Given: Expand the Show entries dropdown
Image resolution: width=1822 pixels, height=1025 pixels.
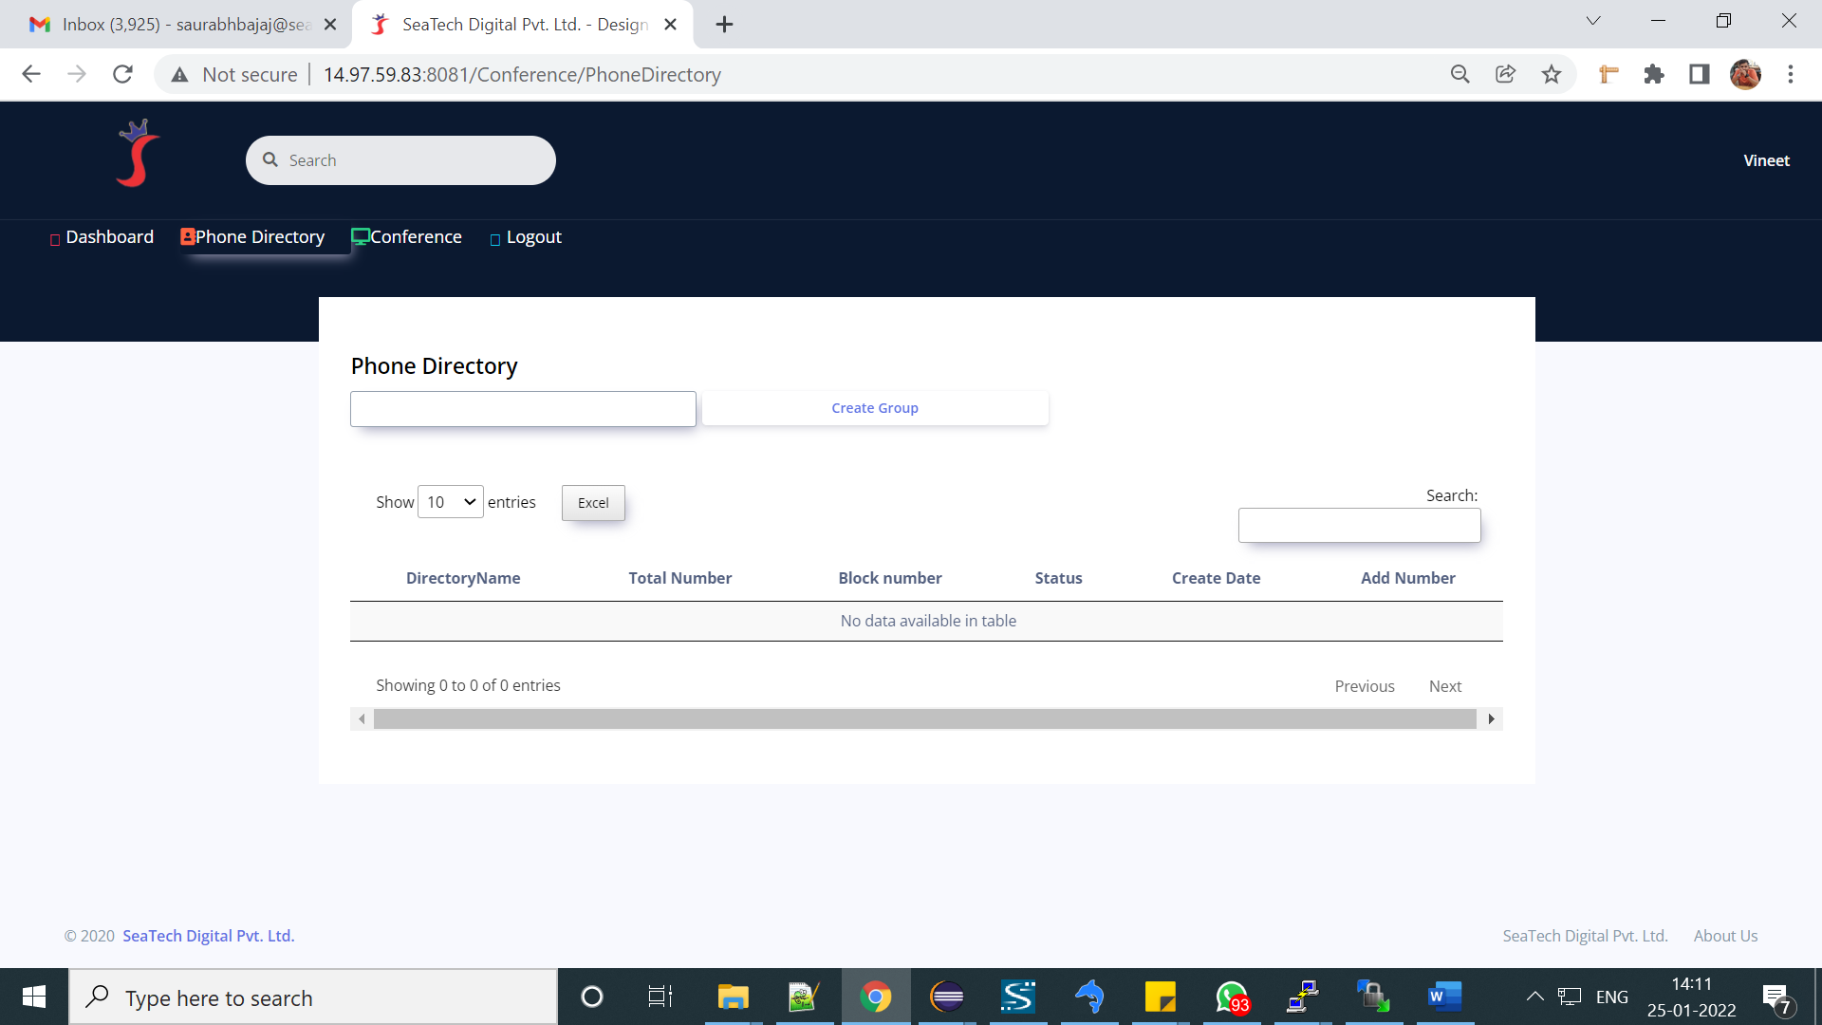Looking at the screenshot, I should pyautogui.click(x=451, y=502).
